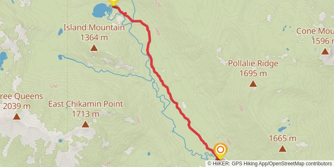Click the East Chikamin Point peak triangle
334x167 pixels.
86,124
